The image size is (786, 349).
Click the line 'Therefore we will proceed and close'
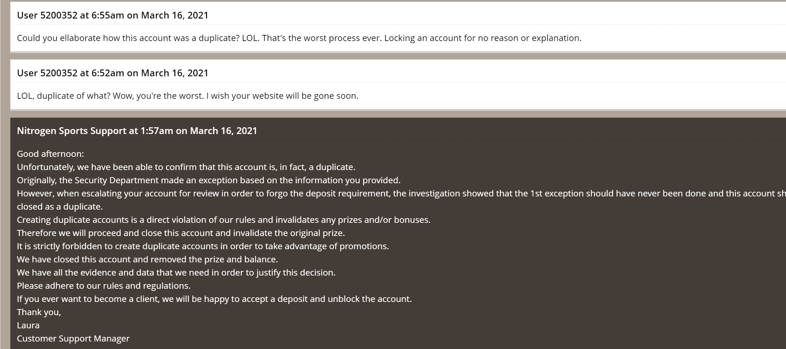coord(181,233)
